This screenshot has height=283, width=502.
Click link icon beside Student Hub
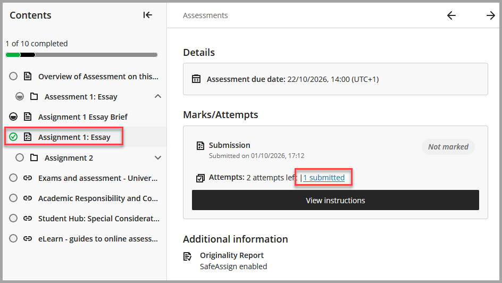click(28, 218)
